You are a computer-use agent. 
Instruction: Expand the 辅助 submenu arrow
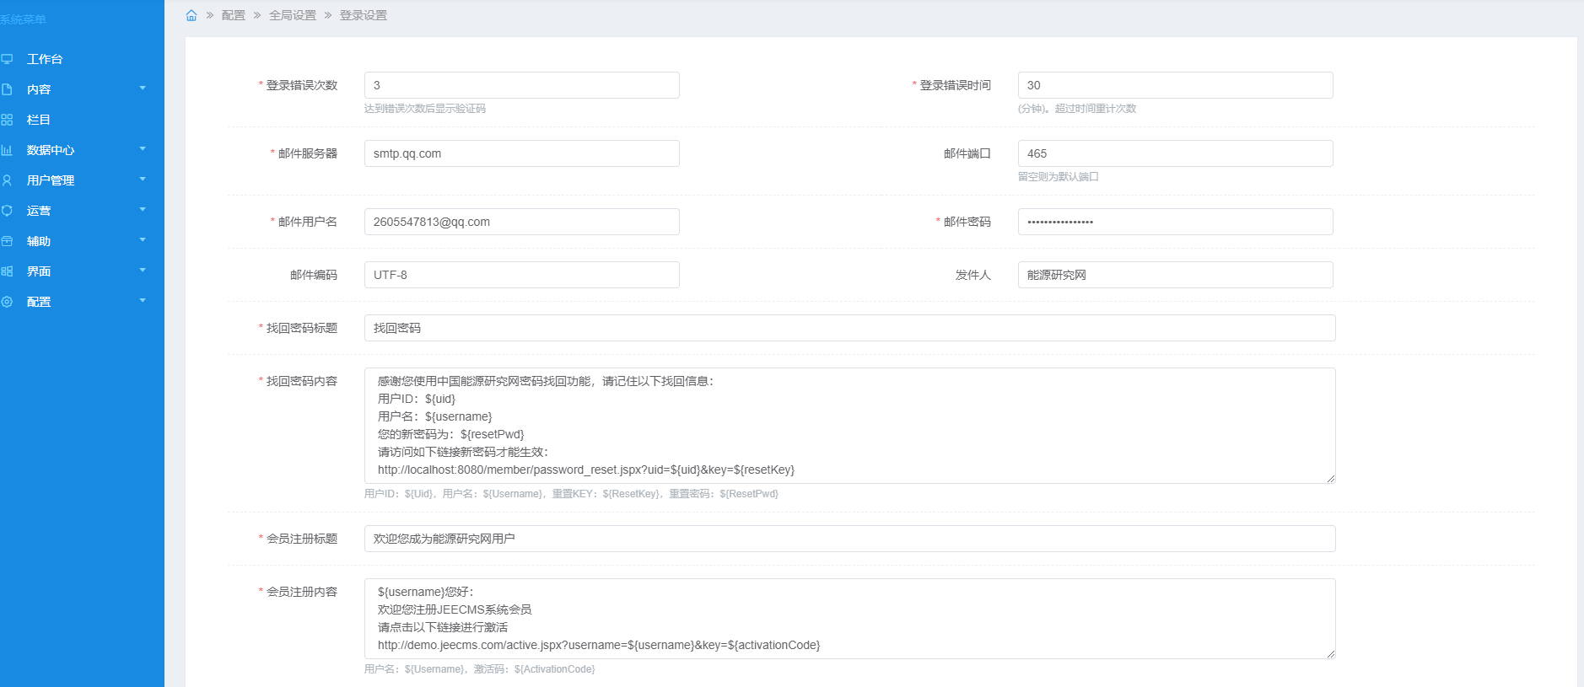tap(143, 240)
